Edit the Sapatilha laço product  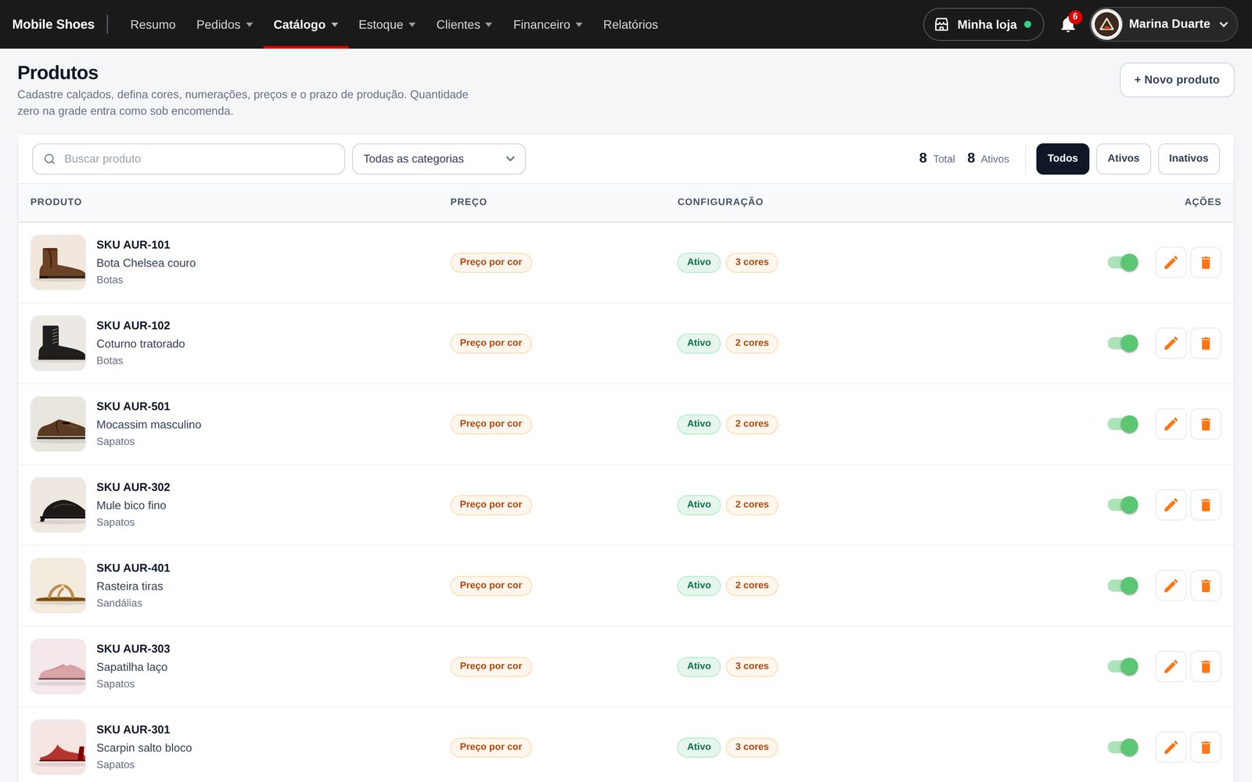[1171, 666]
